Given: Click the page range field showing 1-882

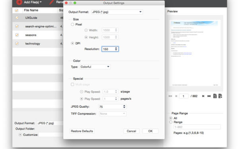Looking at the screenshot, I should point(197,127).
